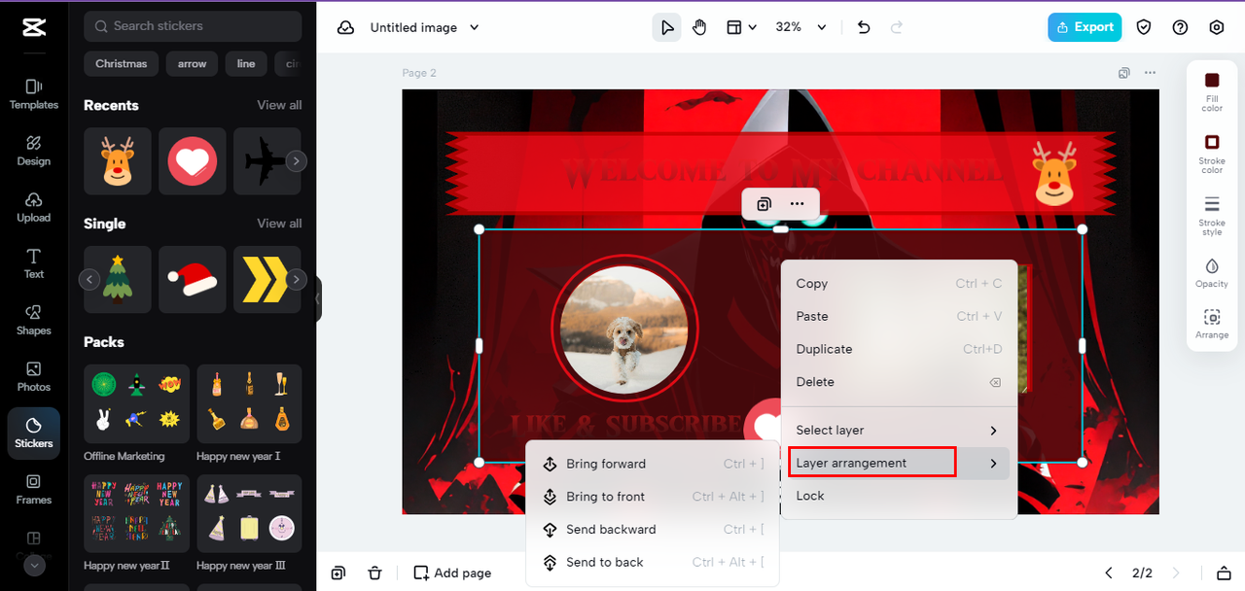The image size is (1245, 591).
Task: Duplicate the page from bottom bar
Action: pos(338,574)
